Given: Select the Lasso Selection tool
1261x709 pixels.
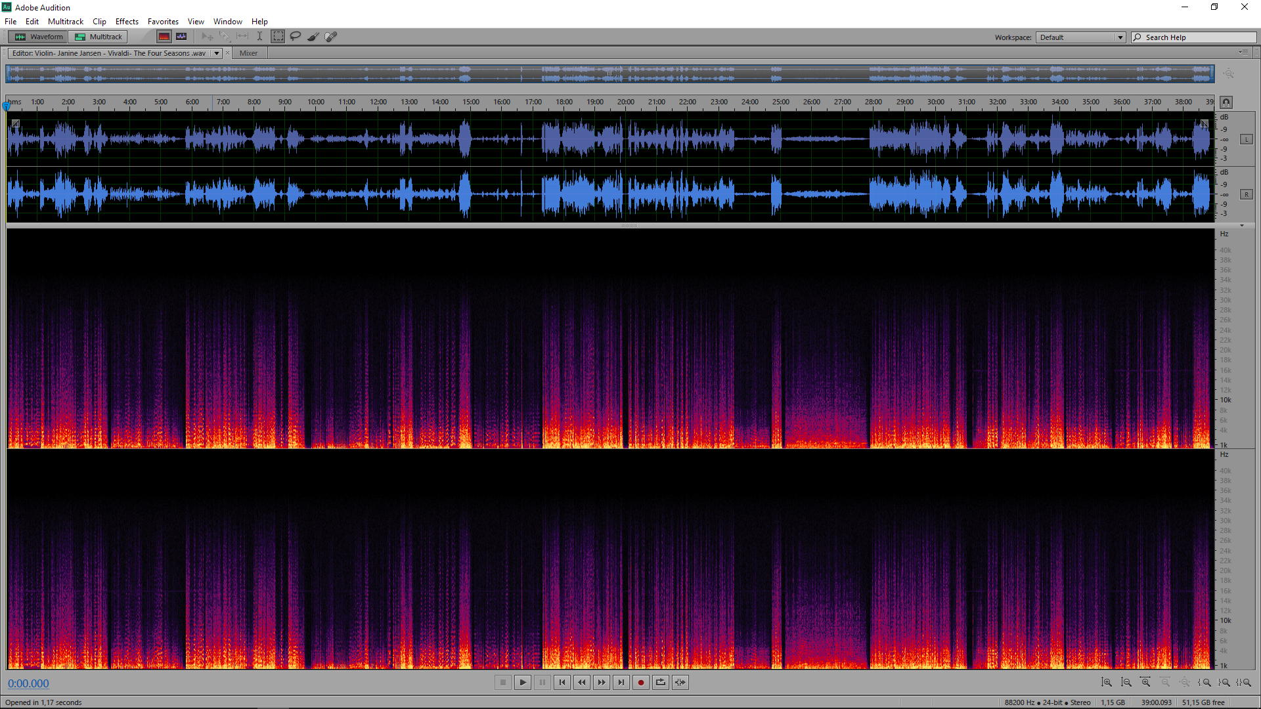Looking at the screenshot, I should [x=296, y=37].
